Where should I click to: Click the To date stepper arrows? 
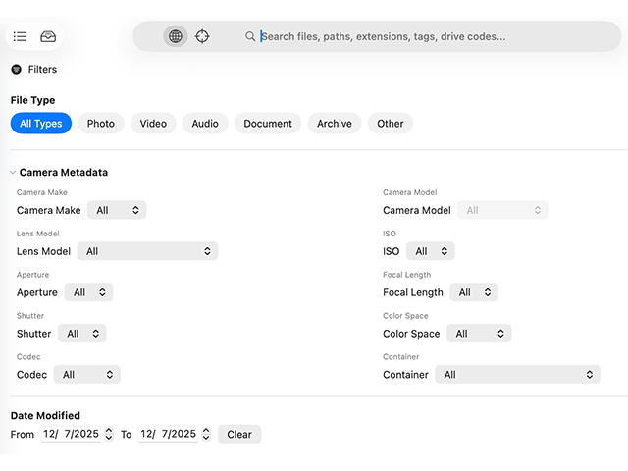point(206,434)
